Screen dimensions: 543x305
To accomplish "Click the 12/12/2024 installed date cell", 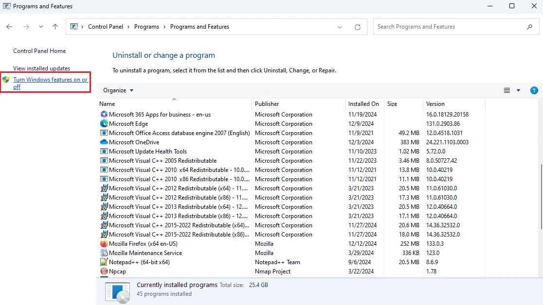I will [x=362, y=244].
